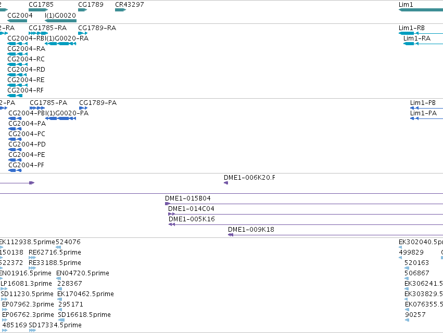Select the 506867 EST label
Viewport: 443px width, 333px height.
(x=417, y=273)
